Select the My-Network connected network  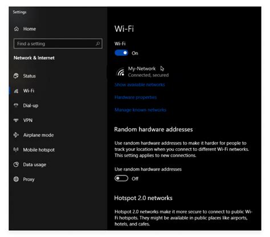point(142,72)
